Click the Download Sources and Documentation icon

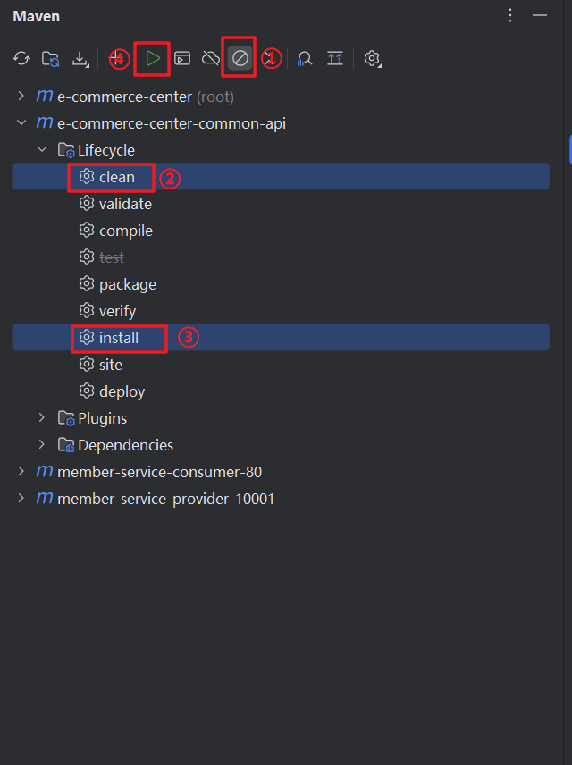point(80,59)
